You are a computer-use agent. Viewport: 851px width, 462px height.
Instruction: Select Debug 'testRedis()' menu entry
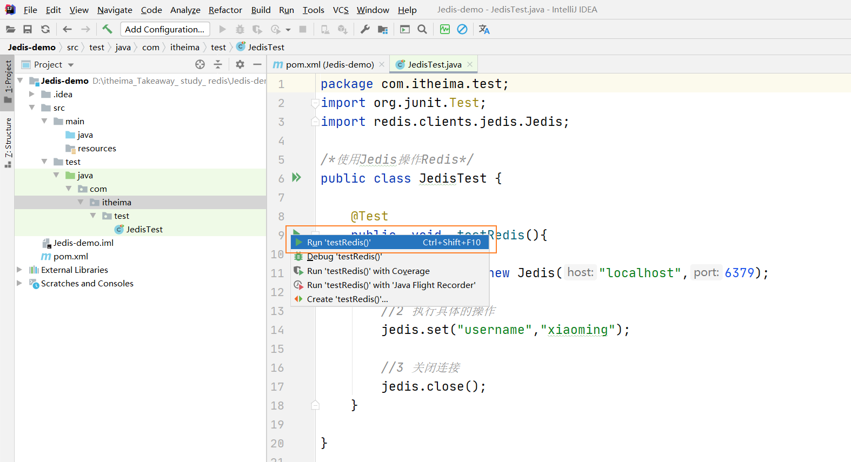(389, 257)
